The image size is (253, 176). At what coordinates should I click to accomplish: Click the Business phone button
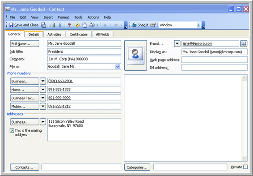pyautogui.click(x=25, y=81)
